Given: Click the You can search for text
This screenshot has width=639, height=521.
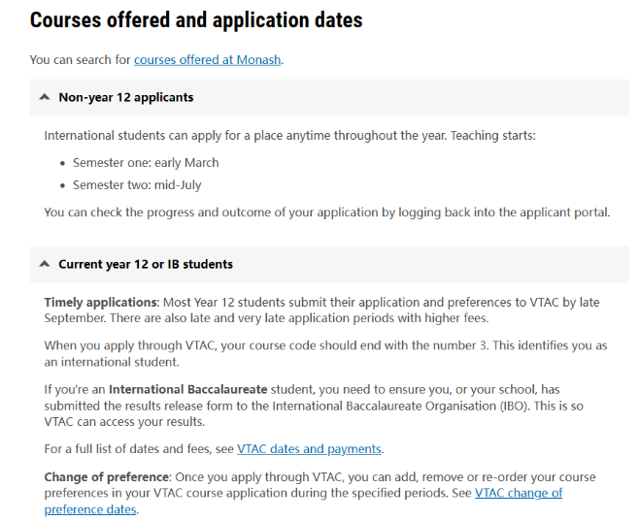Looking at the screenshot, I should tap(81, 60).
